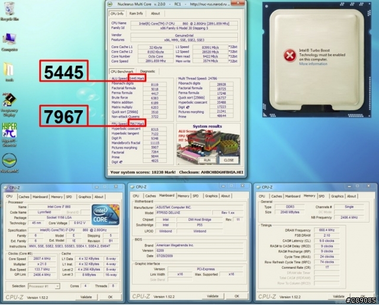Viewport: 379px width, 305px height.
Task: Launch the HyperPI shortcut icon
Action: pyautogui.click(x=9, y=134)
